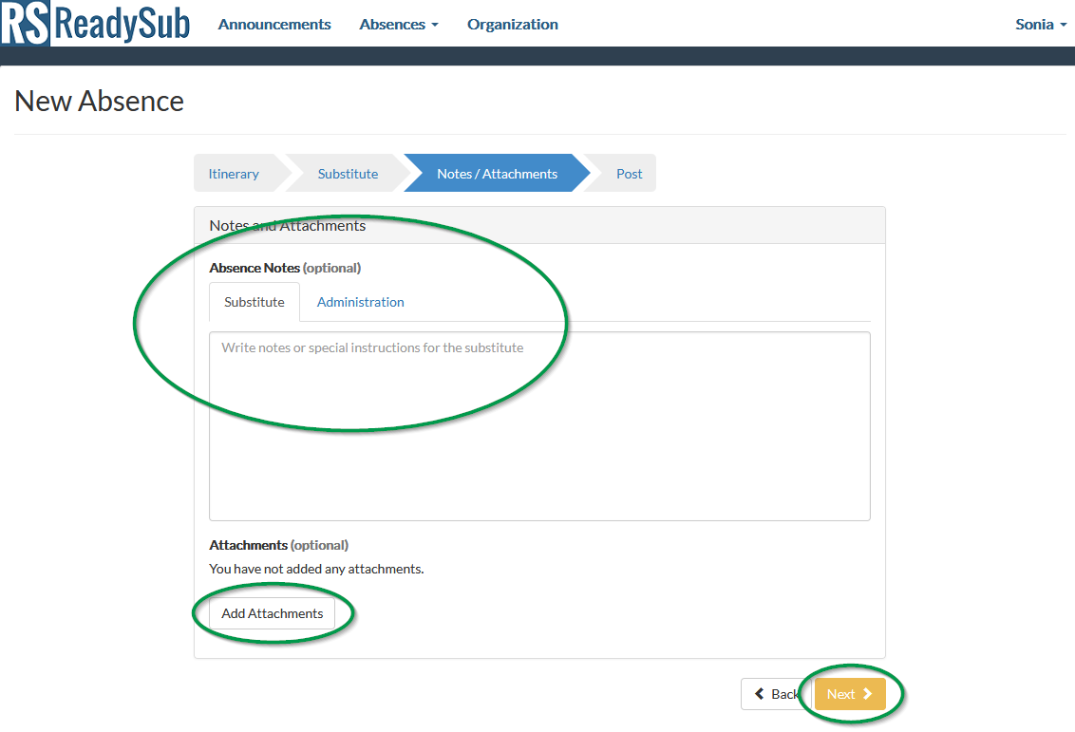Select the Substitute wizard step
This screenshot has width=1075, height=732.
348,173
